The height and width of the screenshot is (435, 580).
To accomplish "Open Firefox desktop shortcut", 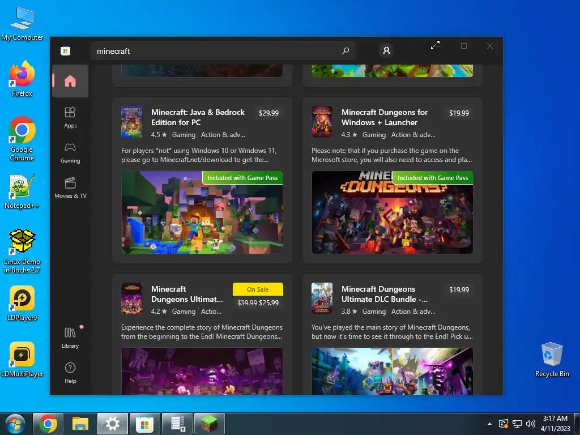I will click(x=22, y=79).
